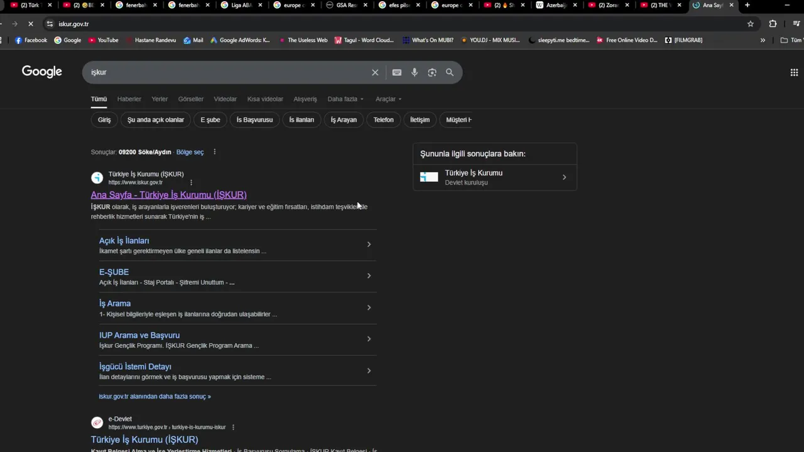Select the E şube filter chip

tap(210, 120)
